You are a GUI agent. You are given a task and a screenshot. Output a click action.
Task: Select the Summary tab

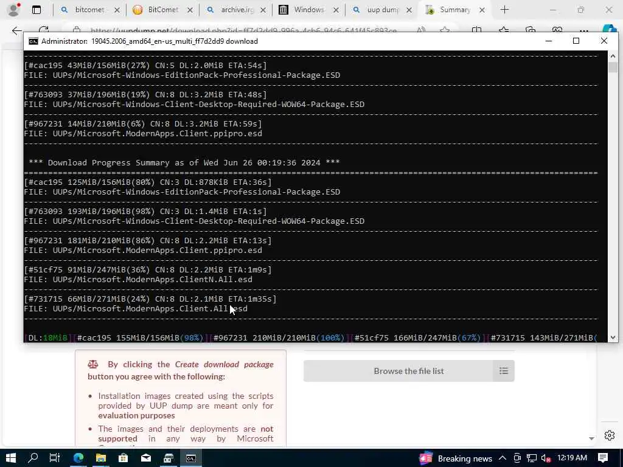click(454, 10)
